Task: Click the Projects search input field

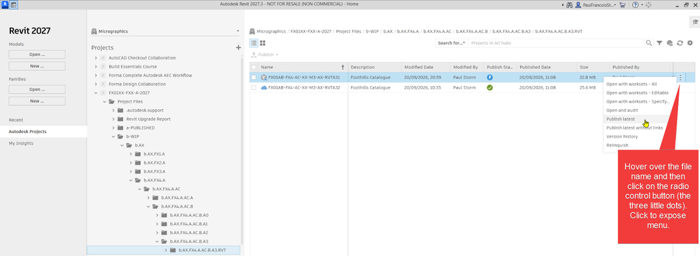Action: point(556,43)
